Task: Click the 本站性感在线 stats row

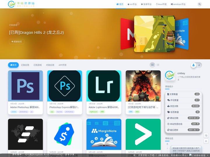Action: (183, 124)
